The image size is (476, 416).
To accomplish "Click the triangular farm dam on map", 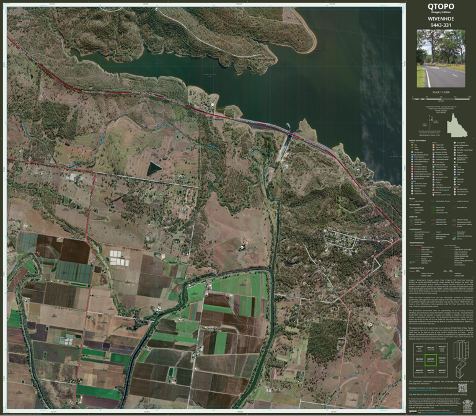I will pyautogui.click(x=154, y=169).
